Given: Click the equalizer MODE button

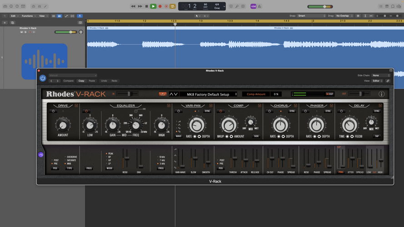Looking at the screenshot, I should tap(110, 168).
